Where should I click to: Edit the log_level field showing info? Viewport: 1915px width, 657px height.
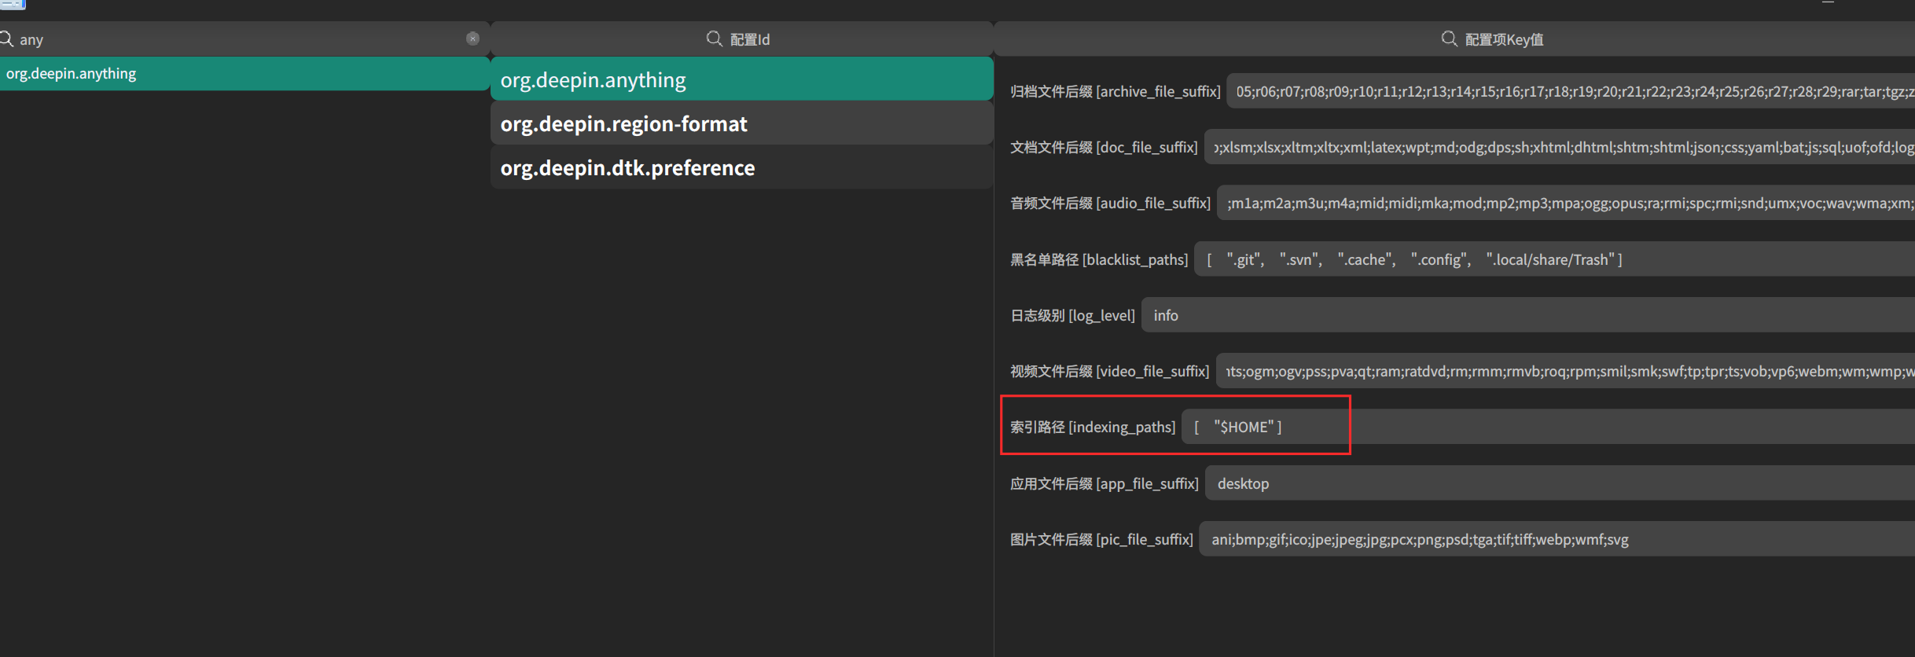tap(1528, 315)
